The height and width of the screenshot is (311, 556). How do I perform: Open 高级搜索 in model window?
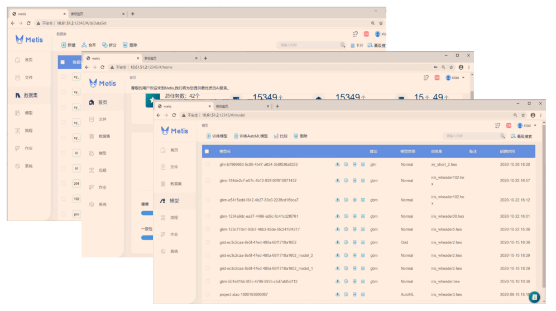click(521, 136)
